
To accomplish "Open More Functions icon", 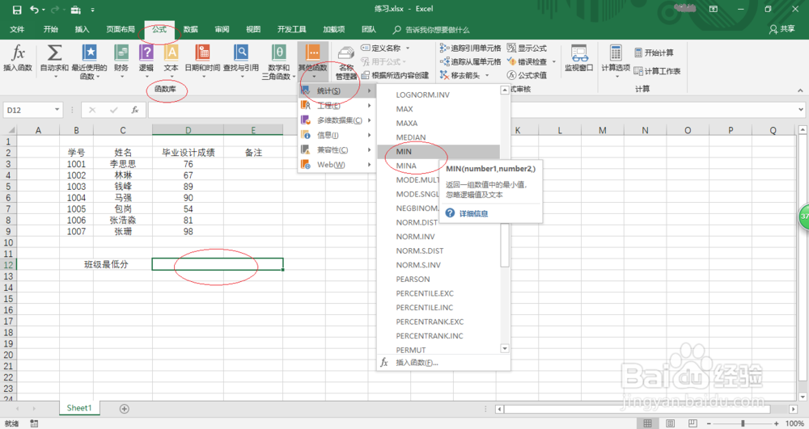I will coord(312,53).
